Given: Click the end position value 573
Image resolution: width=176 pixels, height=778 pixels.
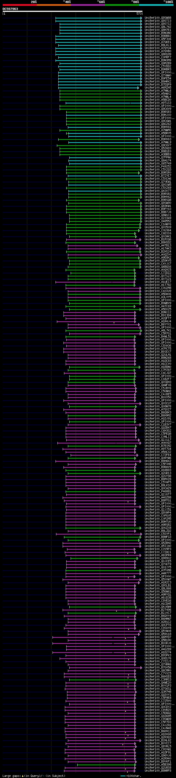Looking at the screenshot, I should click(139, 14).
